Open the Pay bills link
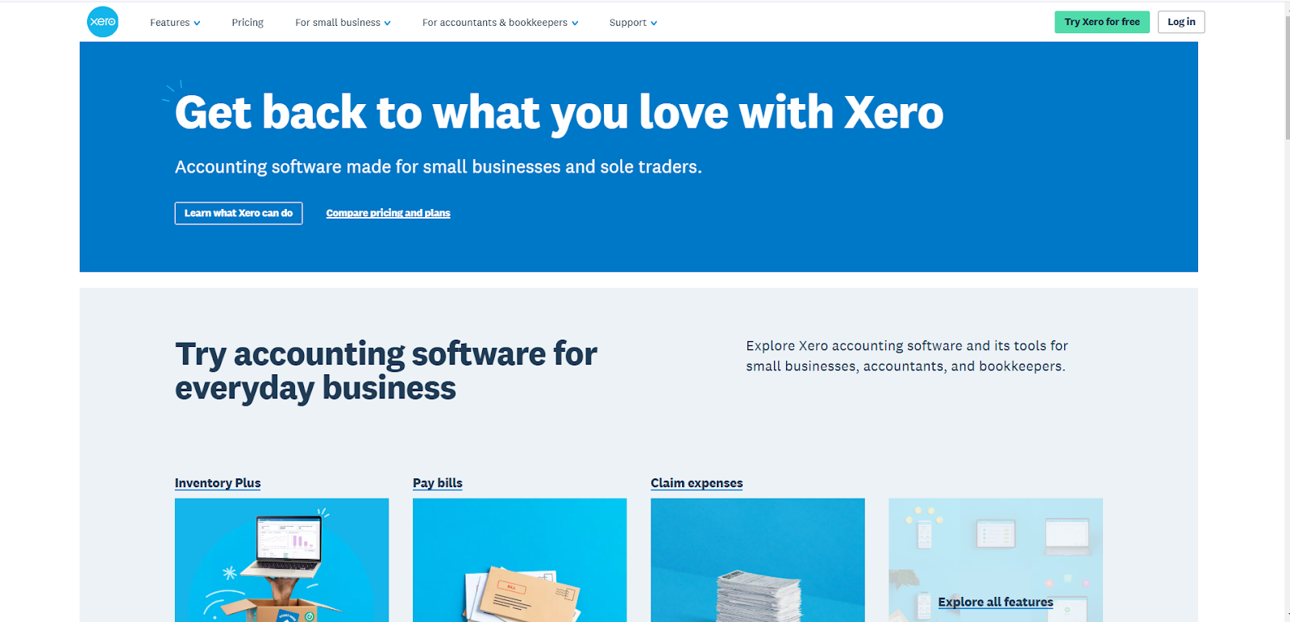 click(x=438, y=482)
